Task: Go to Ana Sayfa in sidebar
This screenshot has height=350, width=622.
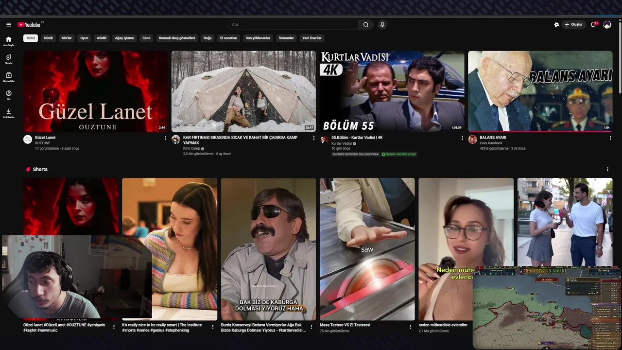Action: [9, 41]
